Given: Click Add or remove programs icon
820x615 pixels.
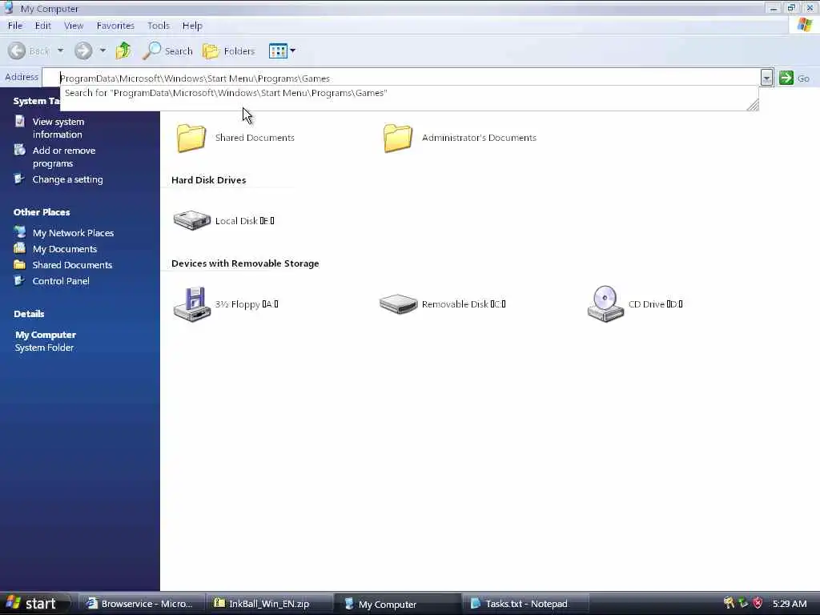Looking at the screenshot, I should (20, 150).
